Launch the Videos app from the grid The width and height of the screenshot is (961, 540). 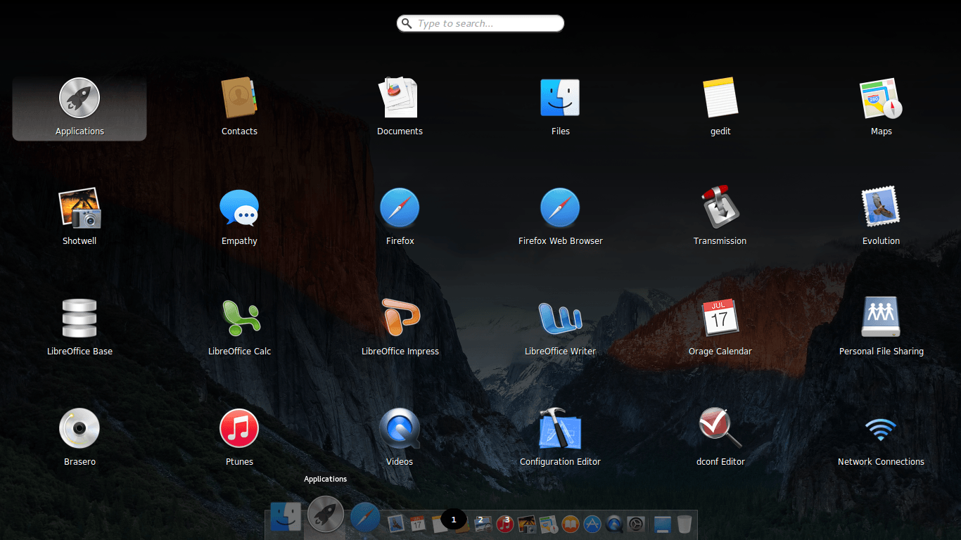pos(400,438)
